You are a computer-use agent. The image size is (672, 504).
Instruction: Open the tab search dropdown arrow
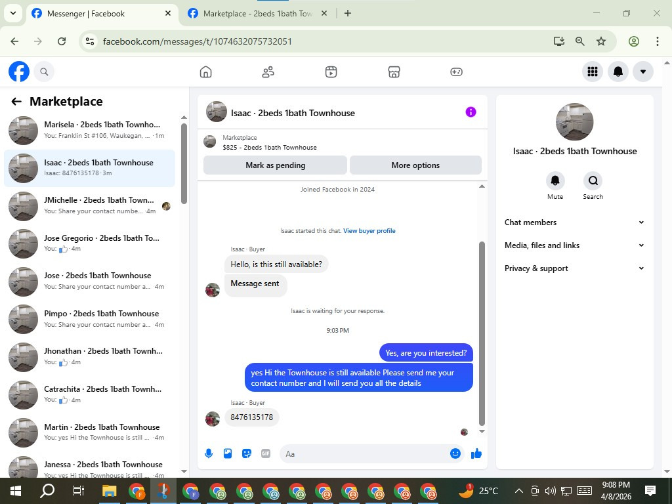13,13
